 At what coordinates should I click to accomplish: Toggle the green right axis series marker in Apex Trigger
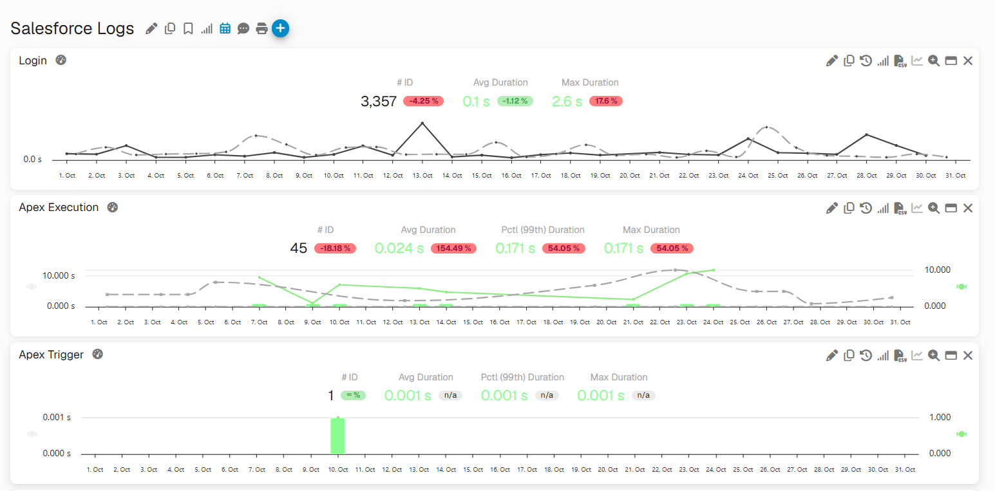(x=962, y=434)
